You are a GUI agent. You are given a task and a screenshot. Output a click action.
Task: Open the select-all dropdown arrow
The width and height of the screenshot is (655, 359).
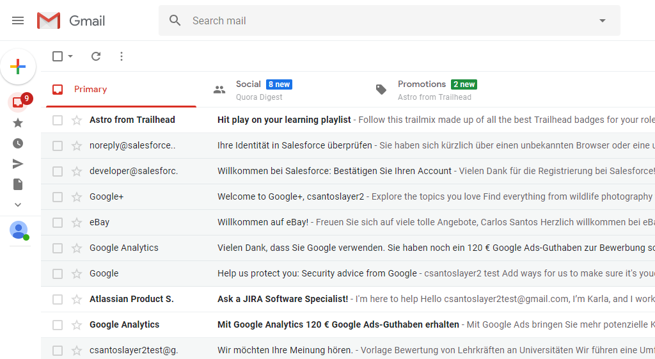click(70, 56)
